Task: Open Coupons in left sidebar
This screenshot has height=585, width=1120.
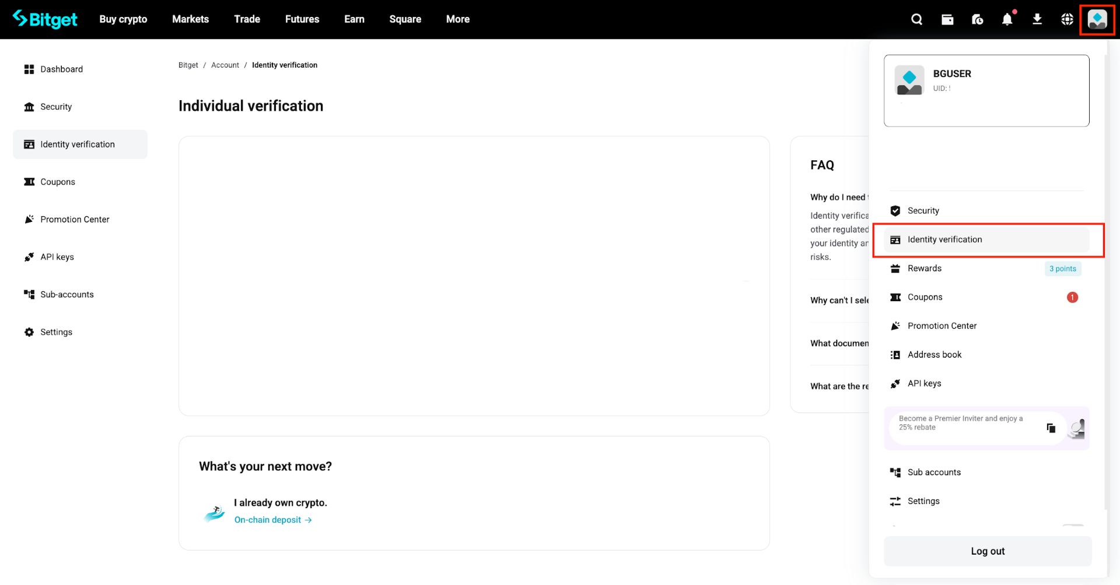Action: point(80,182)
